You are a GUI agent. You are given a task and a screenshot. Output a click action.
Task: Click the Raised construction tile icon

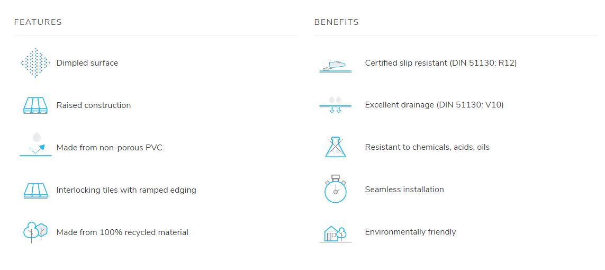pyautogui.click(x=35, y=105)
